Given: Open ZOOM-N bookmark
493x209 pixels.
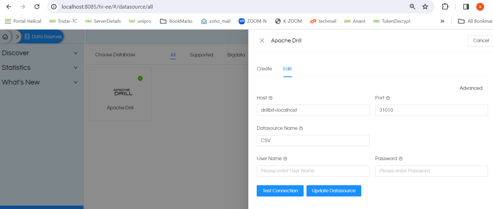Looking at the screenshot, I should pyautogui.click(x=253, y=21).
